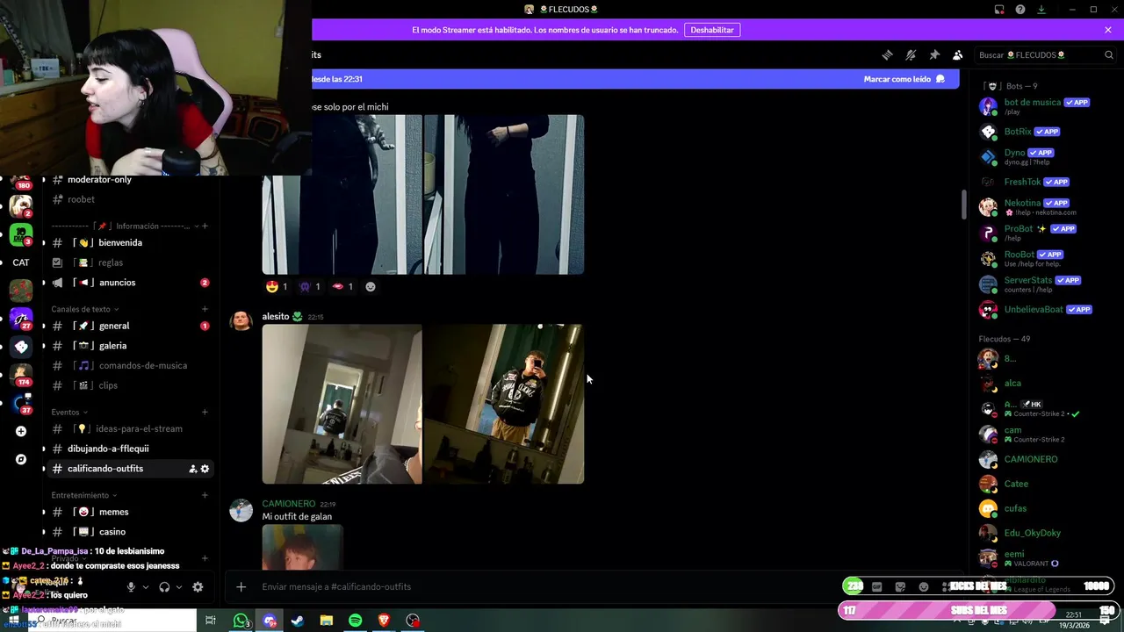
Task: Open alesito's username profile
Action: (276, 316)
